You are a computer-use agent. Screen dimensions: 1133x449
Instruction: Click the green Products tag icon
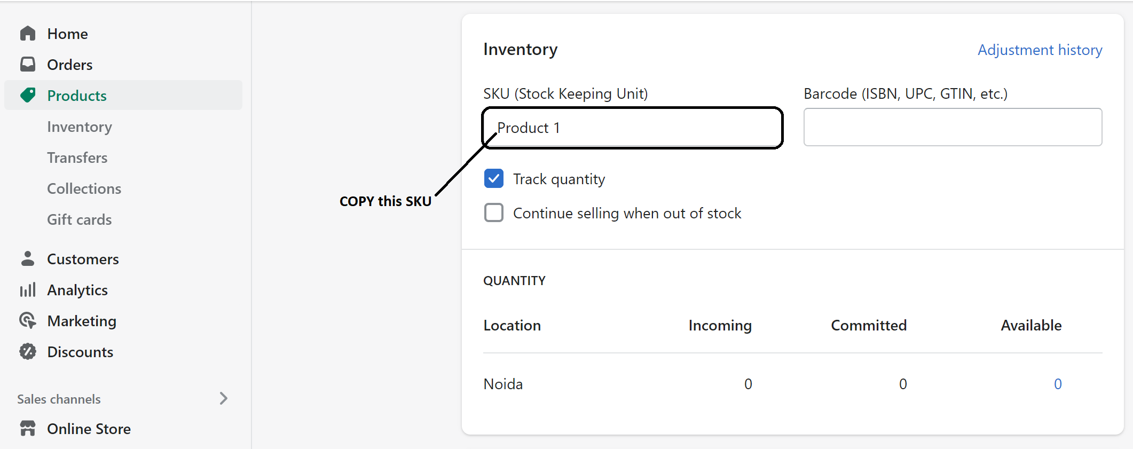28,96
